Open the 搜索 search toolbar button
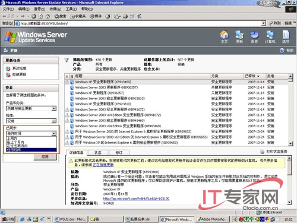The width and height of the screenshot is (297, 223). [60, 16]
